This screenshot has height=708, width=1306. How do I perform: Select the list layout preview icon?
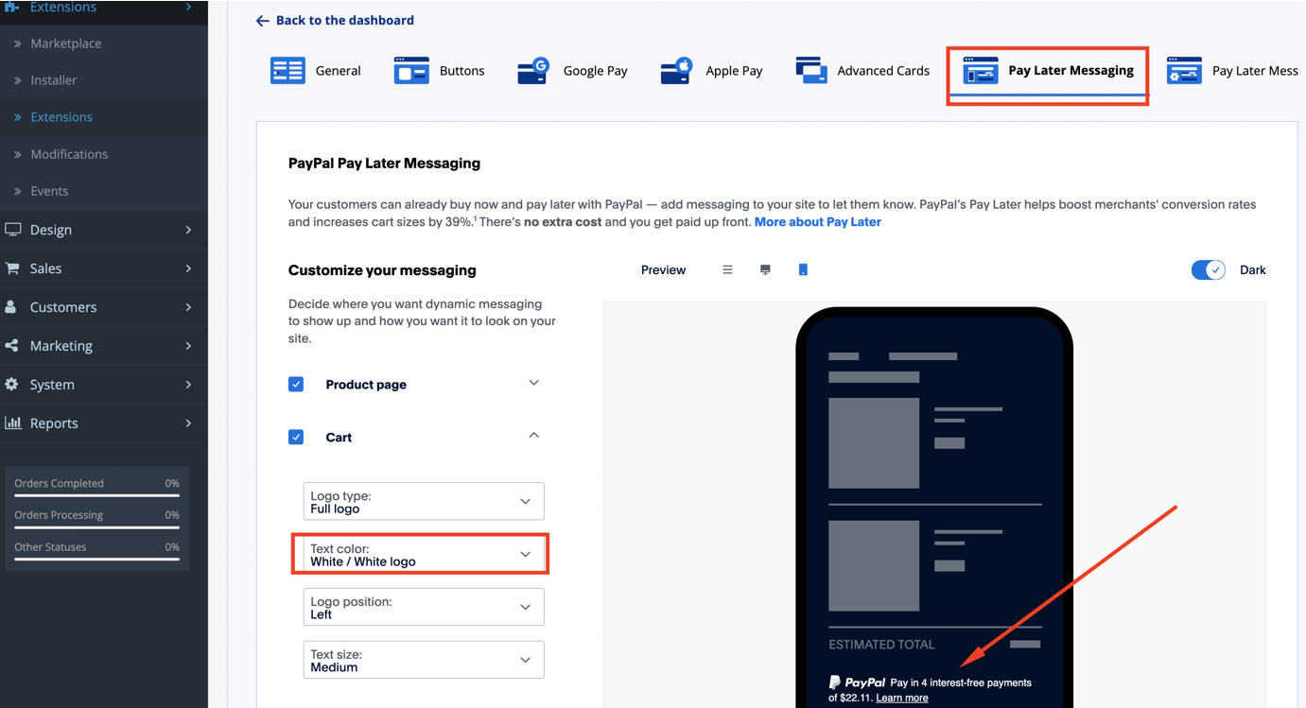727,269
